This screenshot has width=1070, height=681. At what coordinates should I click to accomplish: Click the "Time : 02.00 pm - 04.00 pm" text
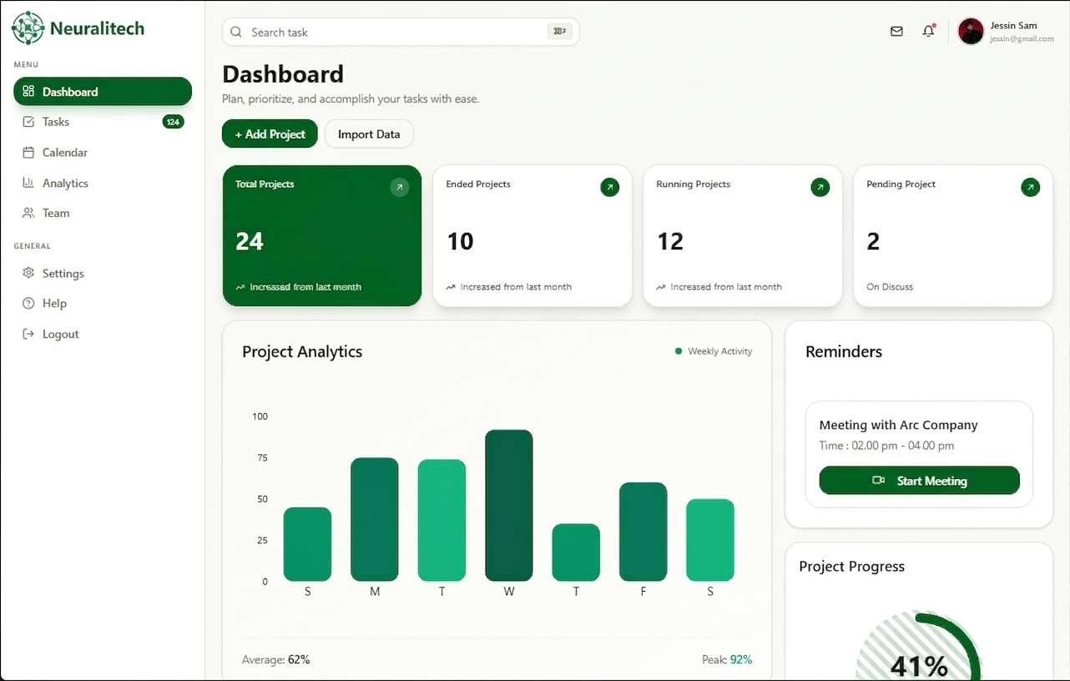[887, 446]
